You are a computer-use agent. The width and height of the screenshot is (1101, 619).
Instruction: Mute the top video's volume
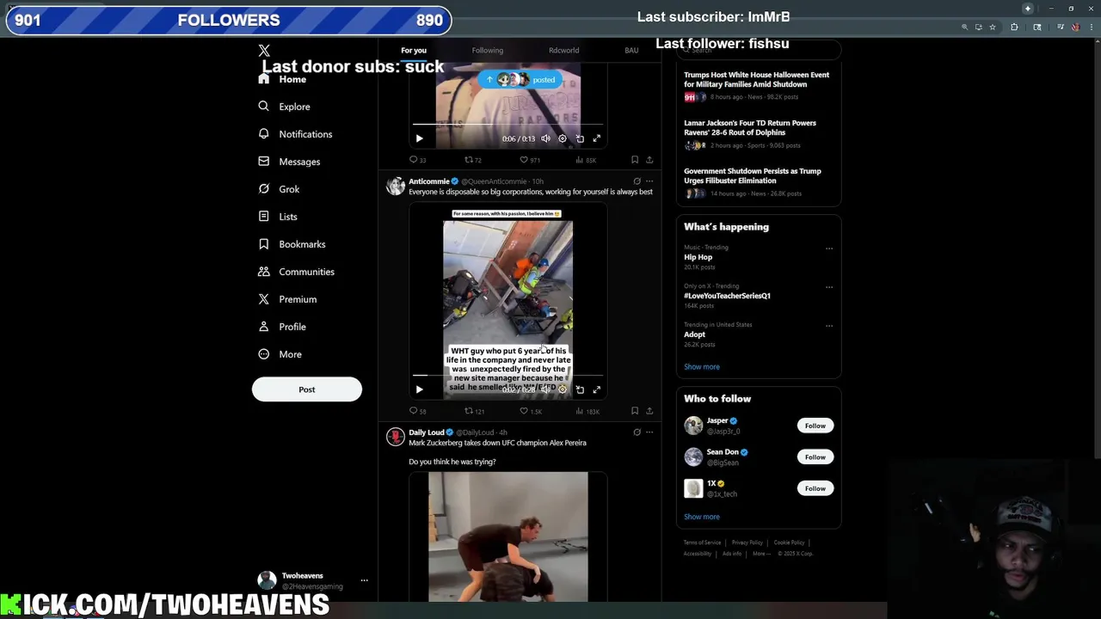(x=545, y=138)
